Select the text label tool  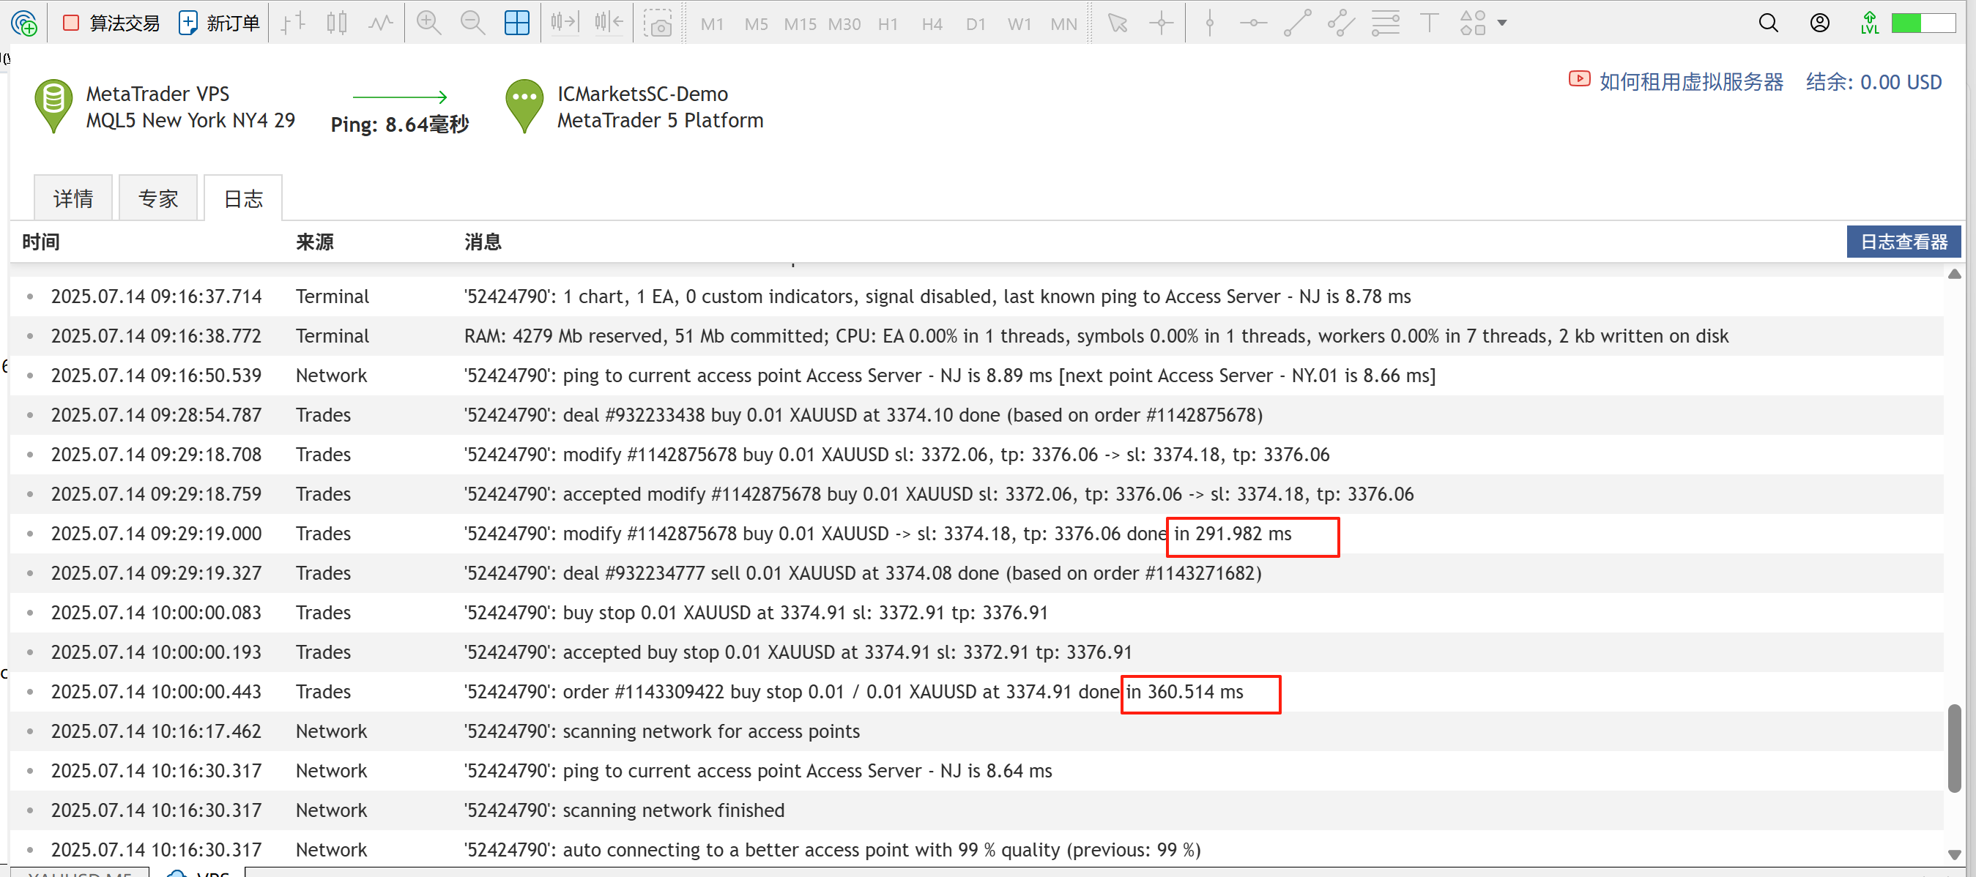[x=1428, y=23]
